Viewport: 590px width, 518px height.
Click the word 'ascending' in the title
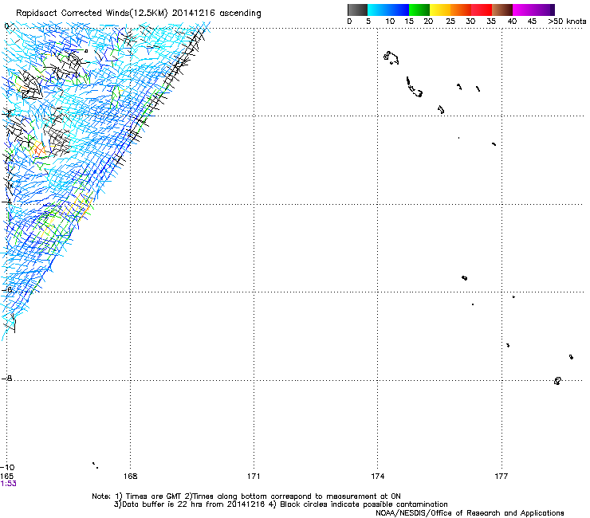pyautogui.click(x=240, y=14)
